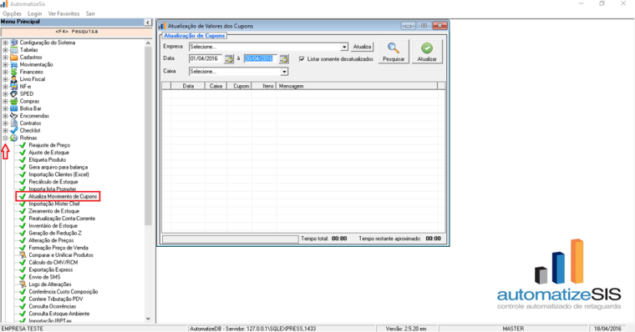The image size is (635, 332).
Task: Open the Caixa dropdown
Action: click(x=284, y=72)
